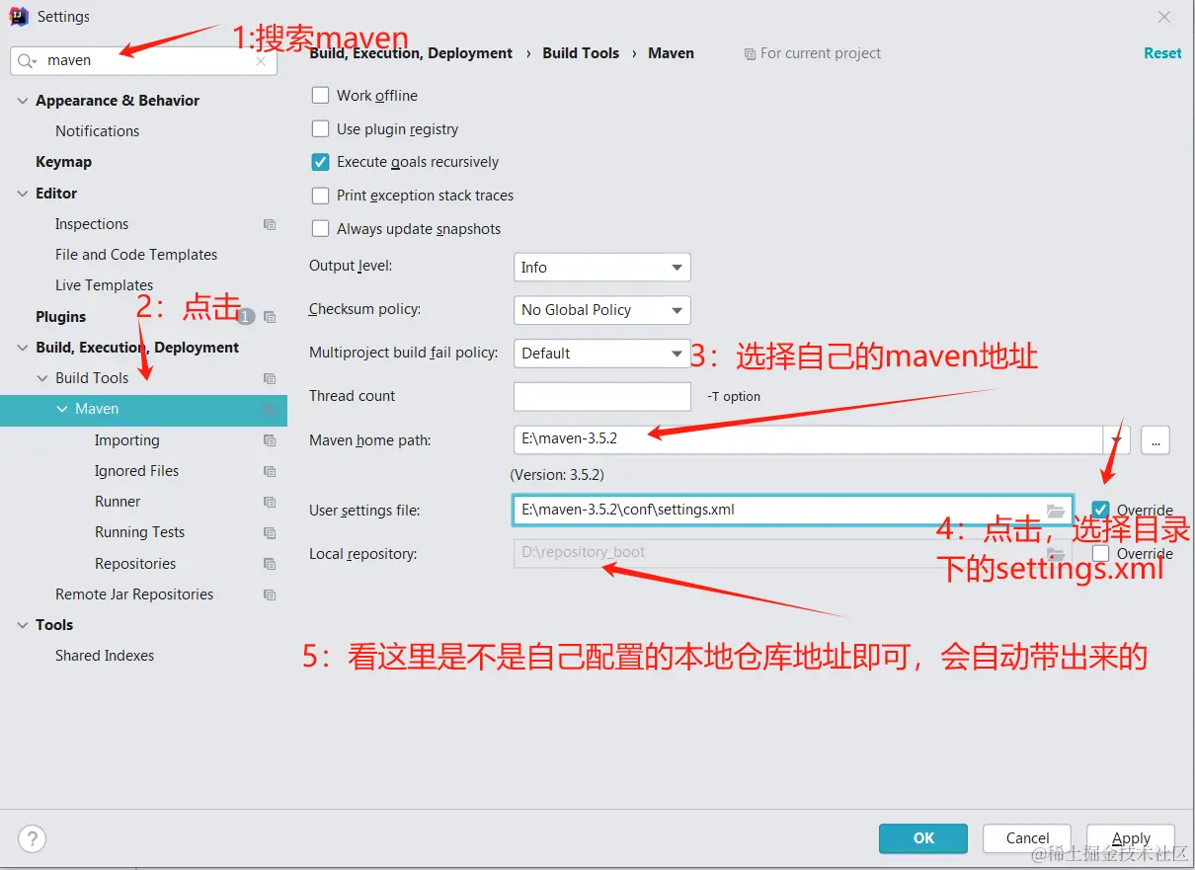Open Repositories under Maven

tap(135, 564)
